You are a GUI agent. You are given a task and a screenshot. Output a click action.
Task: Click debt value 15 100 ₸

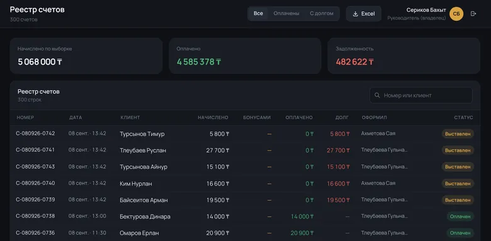tap(338, 167)
